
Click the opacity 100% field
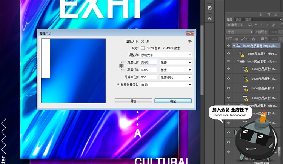point(274,32)
